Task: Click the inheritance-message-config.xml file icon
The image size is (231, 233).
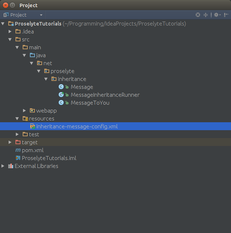Action: [32, 127]
